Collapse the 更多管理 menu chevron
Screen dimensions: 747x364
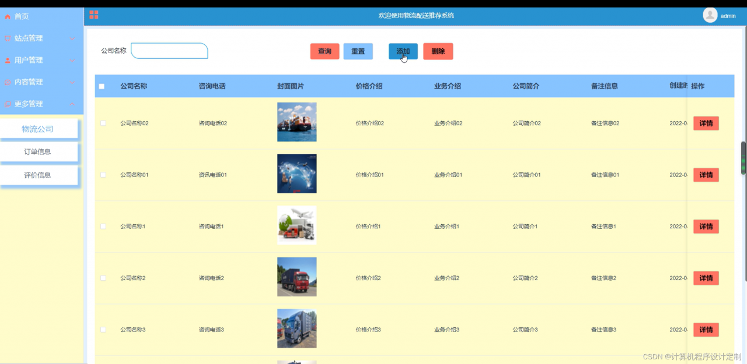pos(72,104)
